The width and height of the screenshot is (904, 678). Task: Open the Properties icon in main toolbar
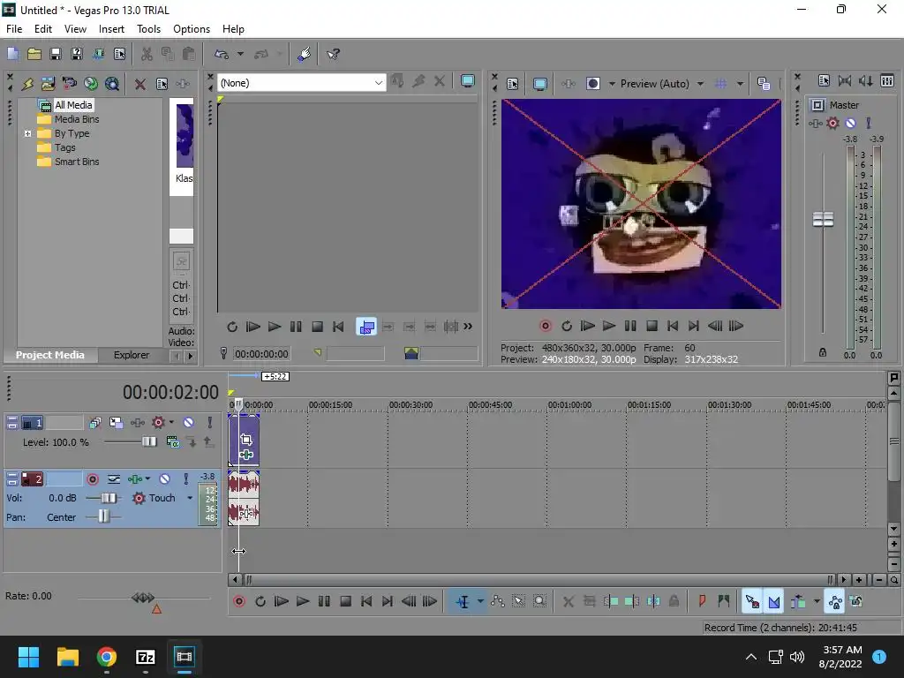point(119,54)
